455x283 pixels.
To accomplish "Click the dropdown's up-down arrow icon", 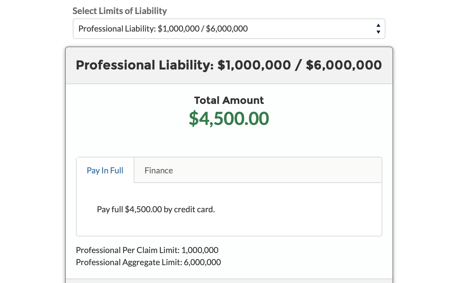I will pyautogui.click(x=378, y=29).
